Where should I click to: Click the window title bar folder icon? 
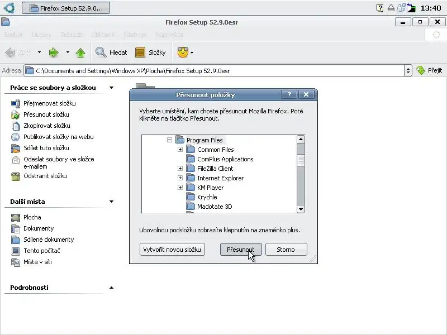pyautogui.click(x=6, y=22)
